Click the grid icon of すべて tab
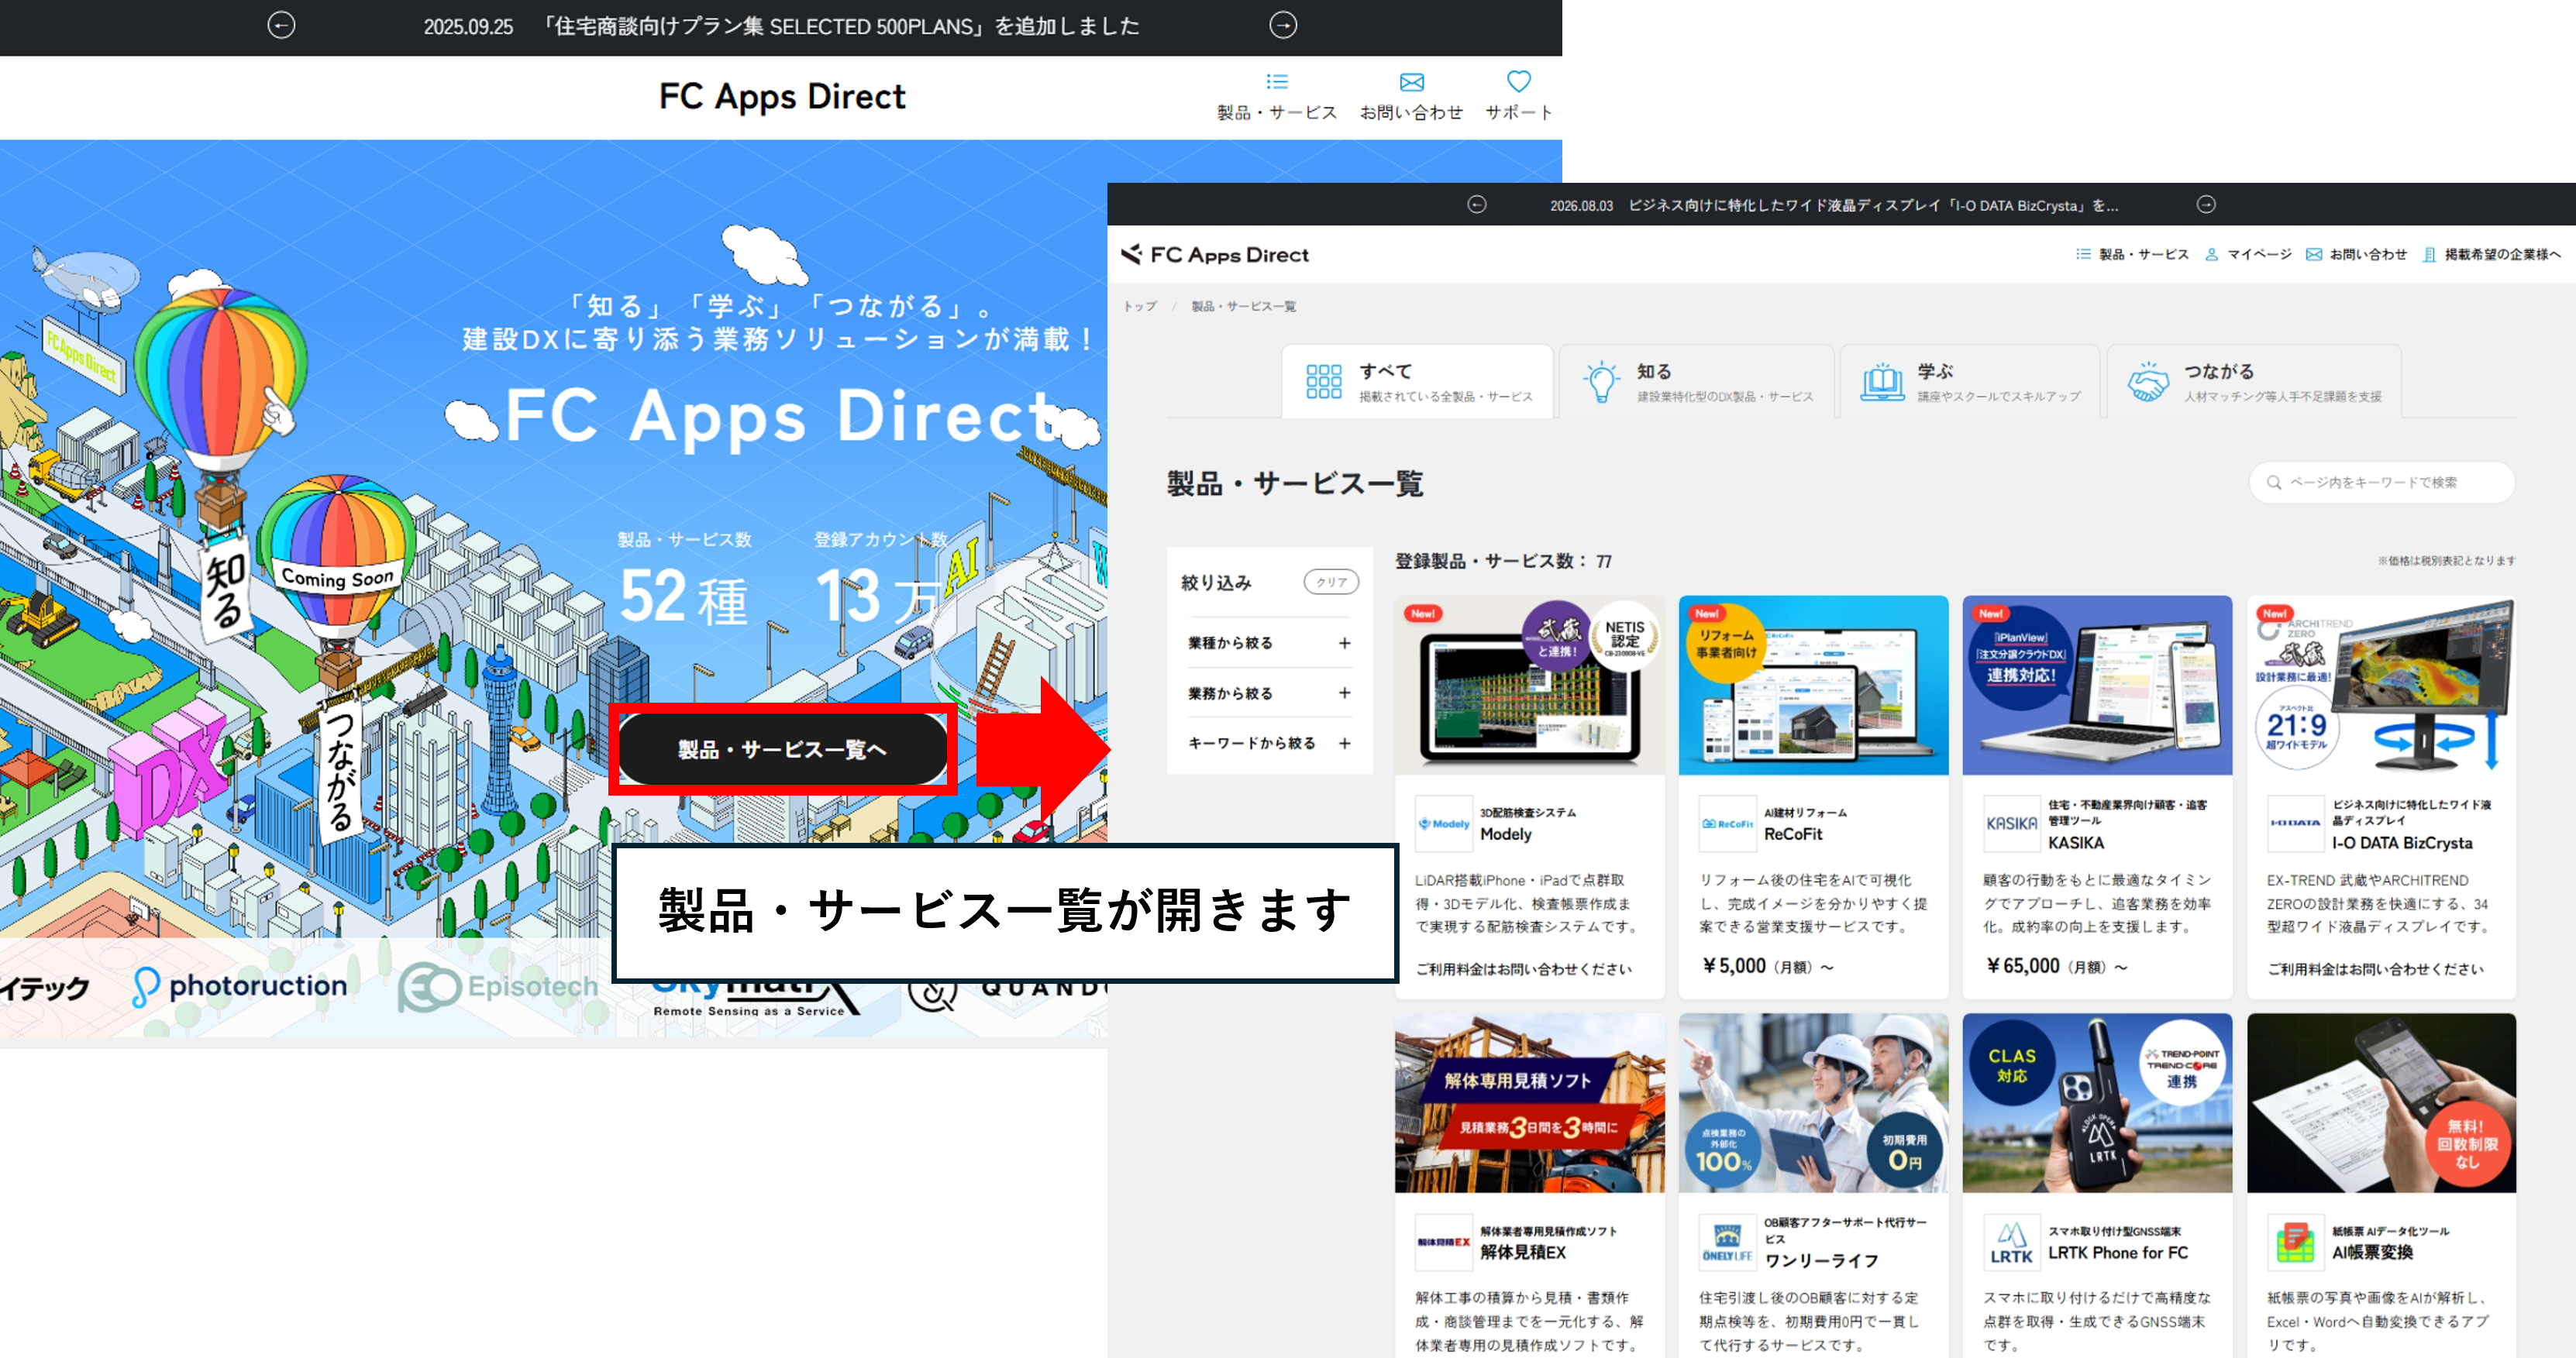The width and height of the screenshot is (2576, 1358). [x=1323, y=382]
